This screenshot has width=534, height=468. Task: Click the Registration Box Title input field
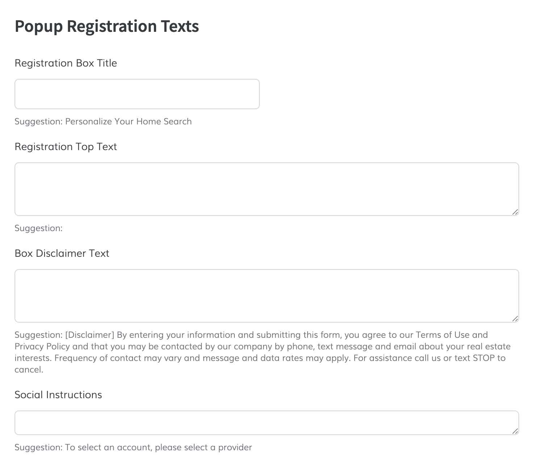[x=137, y=94]
